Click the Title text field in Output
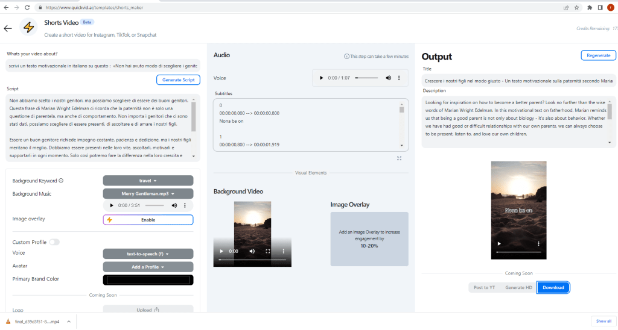Image resolution: width=618 pixels, height=330 pixels. (x=518, y=81)
